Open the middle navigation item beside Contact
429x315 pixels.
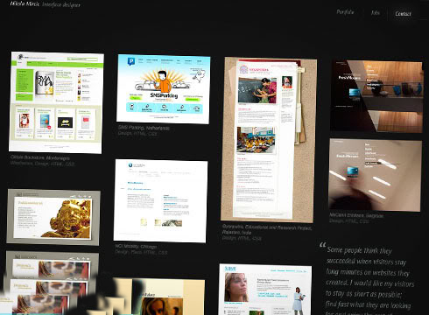tap(376, 12)
